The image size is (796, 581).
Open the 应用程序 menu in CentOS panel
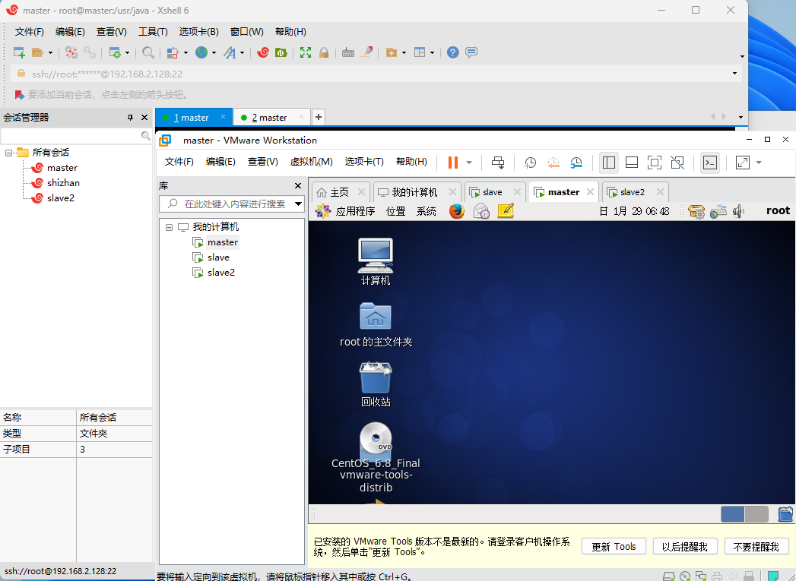point(355,211)
